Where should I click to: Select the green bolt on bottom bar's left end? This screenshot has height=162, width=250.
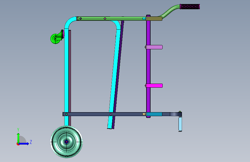(67, 114)
